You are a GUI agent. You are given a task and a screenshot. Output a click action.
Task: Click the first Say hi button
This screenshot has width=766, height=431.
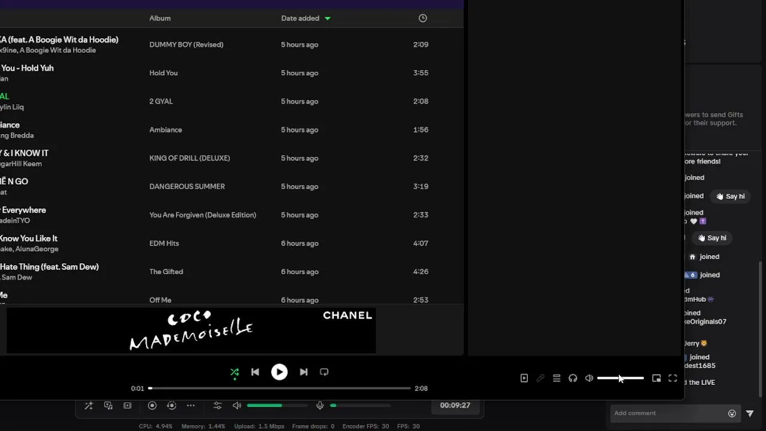tap(730, 196)
